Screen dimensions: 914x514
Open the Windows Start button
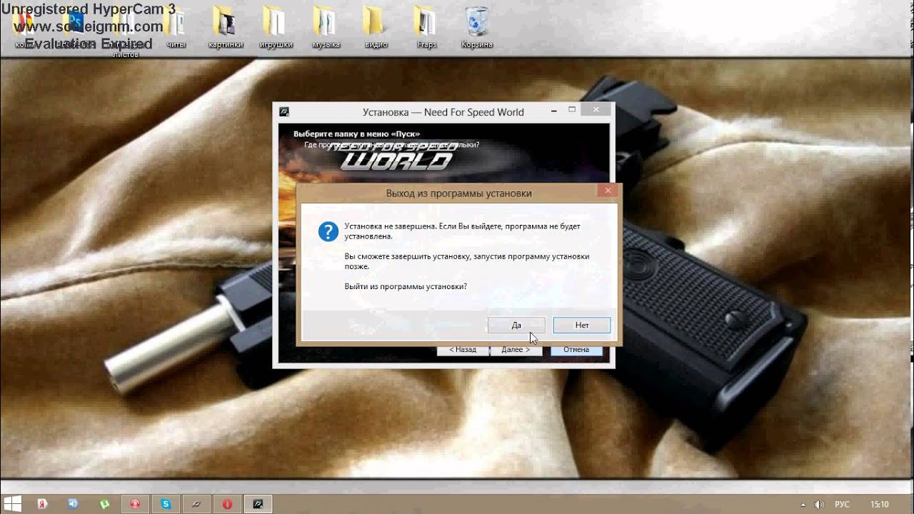tap(13, 504)
